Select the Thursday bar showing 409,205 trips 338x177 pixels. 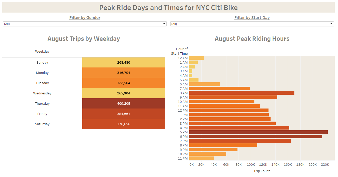tap(123, 103)
